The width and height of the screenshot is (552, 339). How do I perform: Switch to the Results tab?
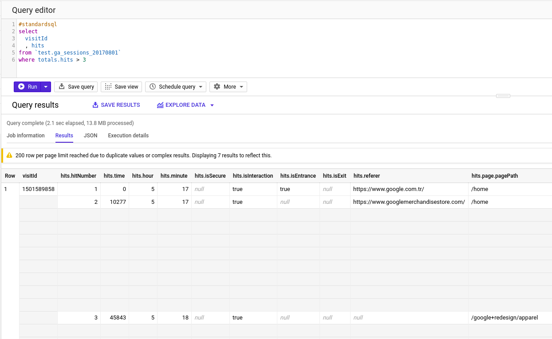pyautogui.click(x=64, y=136)
